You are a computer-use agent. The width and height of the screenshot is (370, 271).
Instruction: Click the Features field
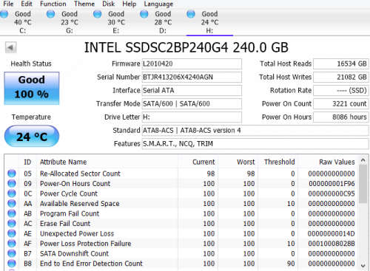click(x=255, y=143)
